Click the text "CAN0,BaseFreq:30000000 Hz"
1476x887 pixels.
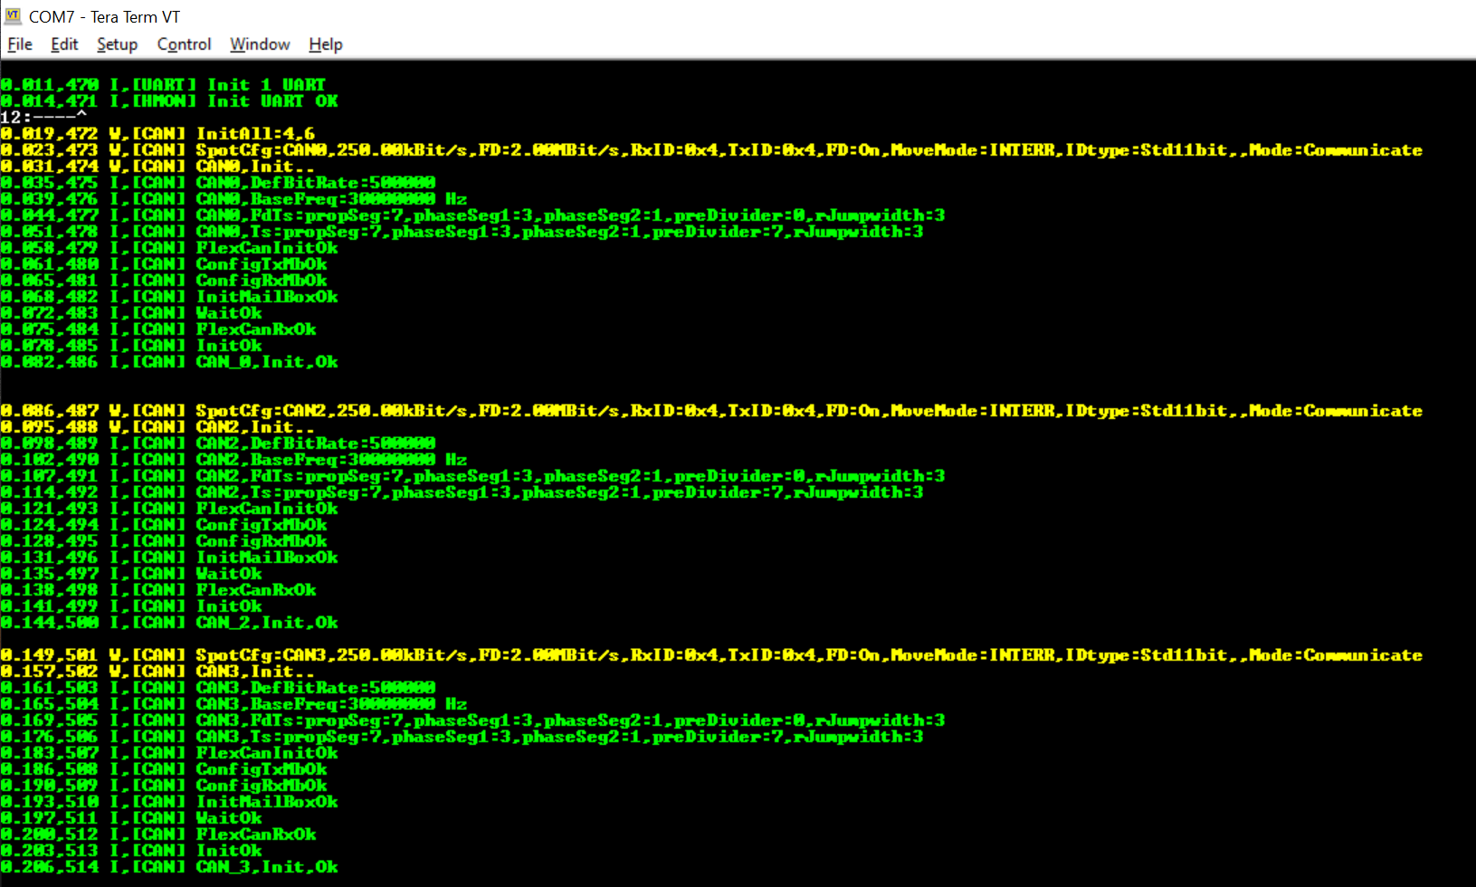click(x=331, y=198)
